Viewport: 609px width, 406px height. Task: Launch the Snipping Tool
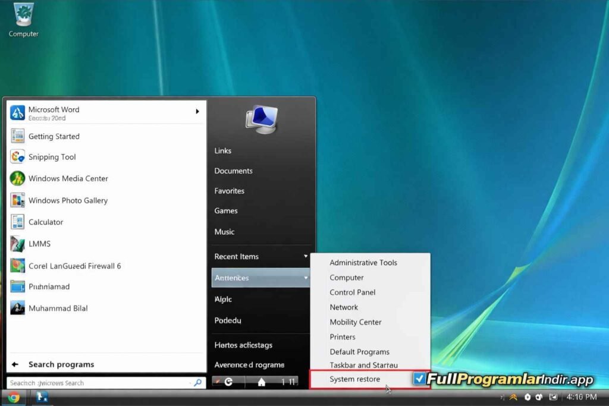51,157
